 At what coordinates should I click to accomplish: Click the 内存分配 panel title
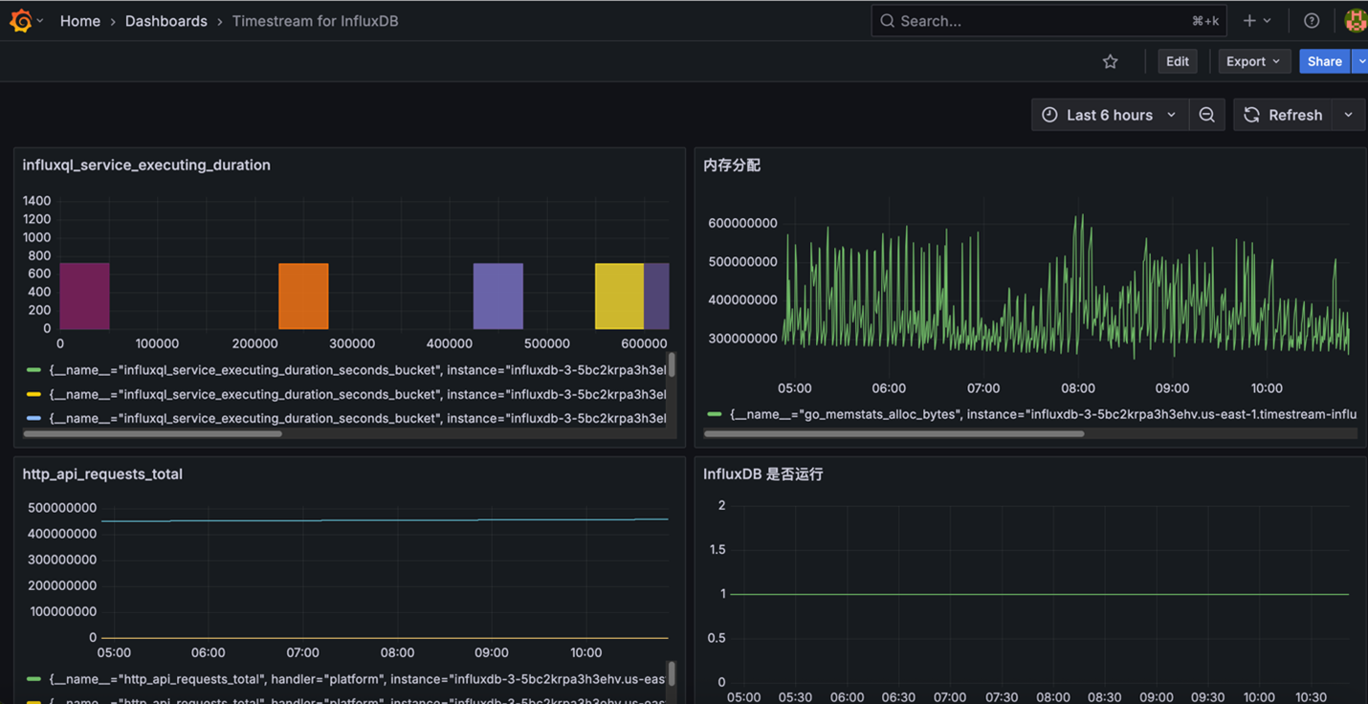pos(732,165)
